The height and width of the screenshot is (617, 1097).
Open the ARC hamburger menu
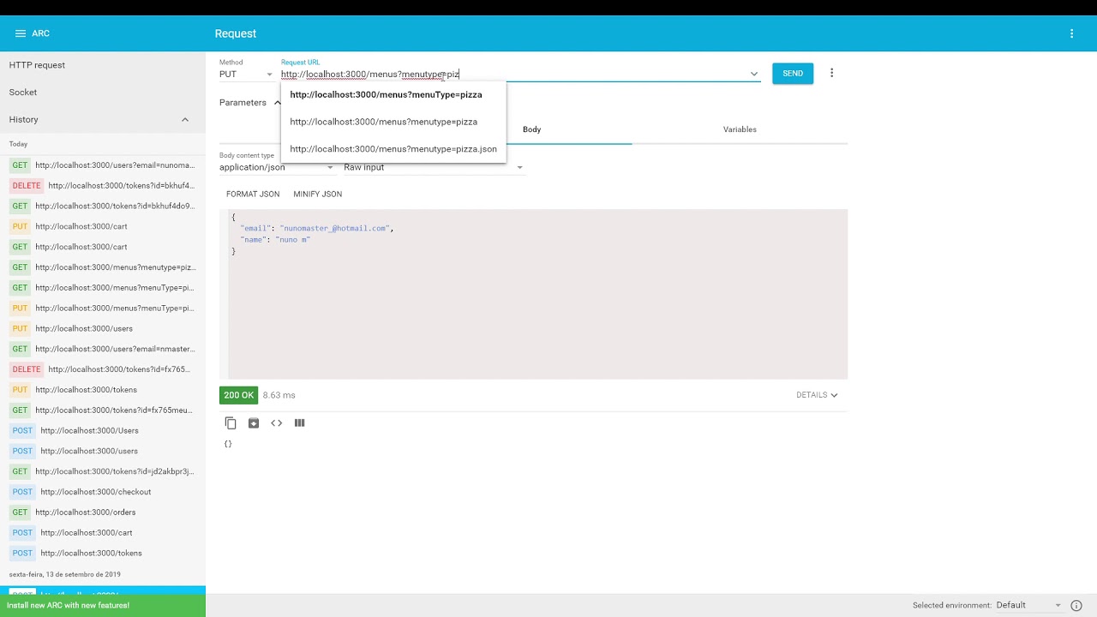pyautogui.click(x=21, y=33)
